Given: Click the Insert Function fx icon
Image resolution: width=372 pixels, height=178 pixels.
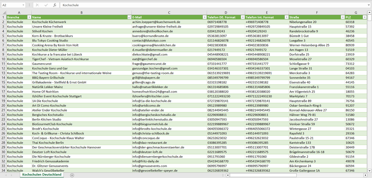Looking at the screenshot, I should coord(55,5).
